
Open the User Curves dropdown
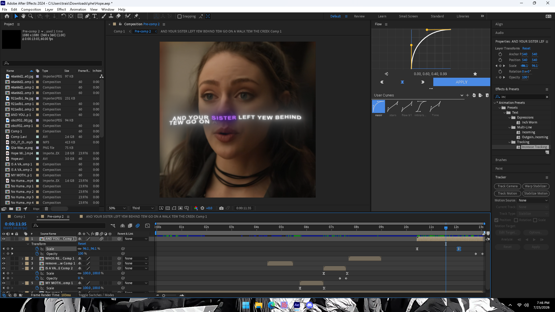pyautogui.click(x=418, y=95)
